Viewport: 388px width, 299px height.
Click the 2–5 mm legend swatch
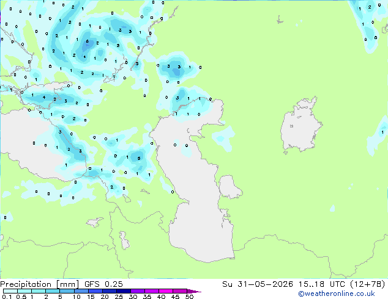click(x=53, y=291)
